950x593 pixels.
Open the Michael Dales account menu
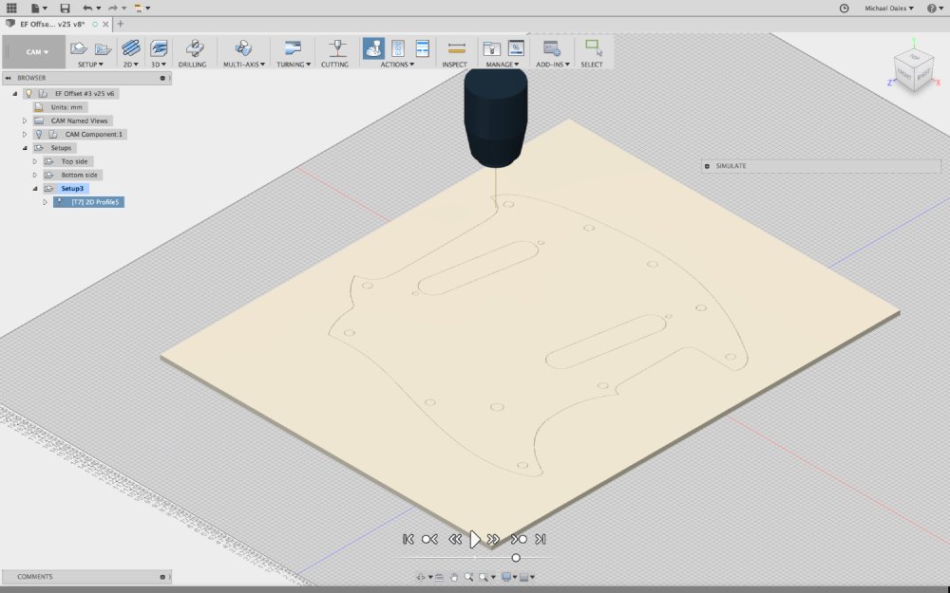coord(889,9)
